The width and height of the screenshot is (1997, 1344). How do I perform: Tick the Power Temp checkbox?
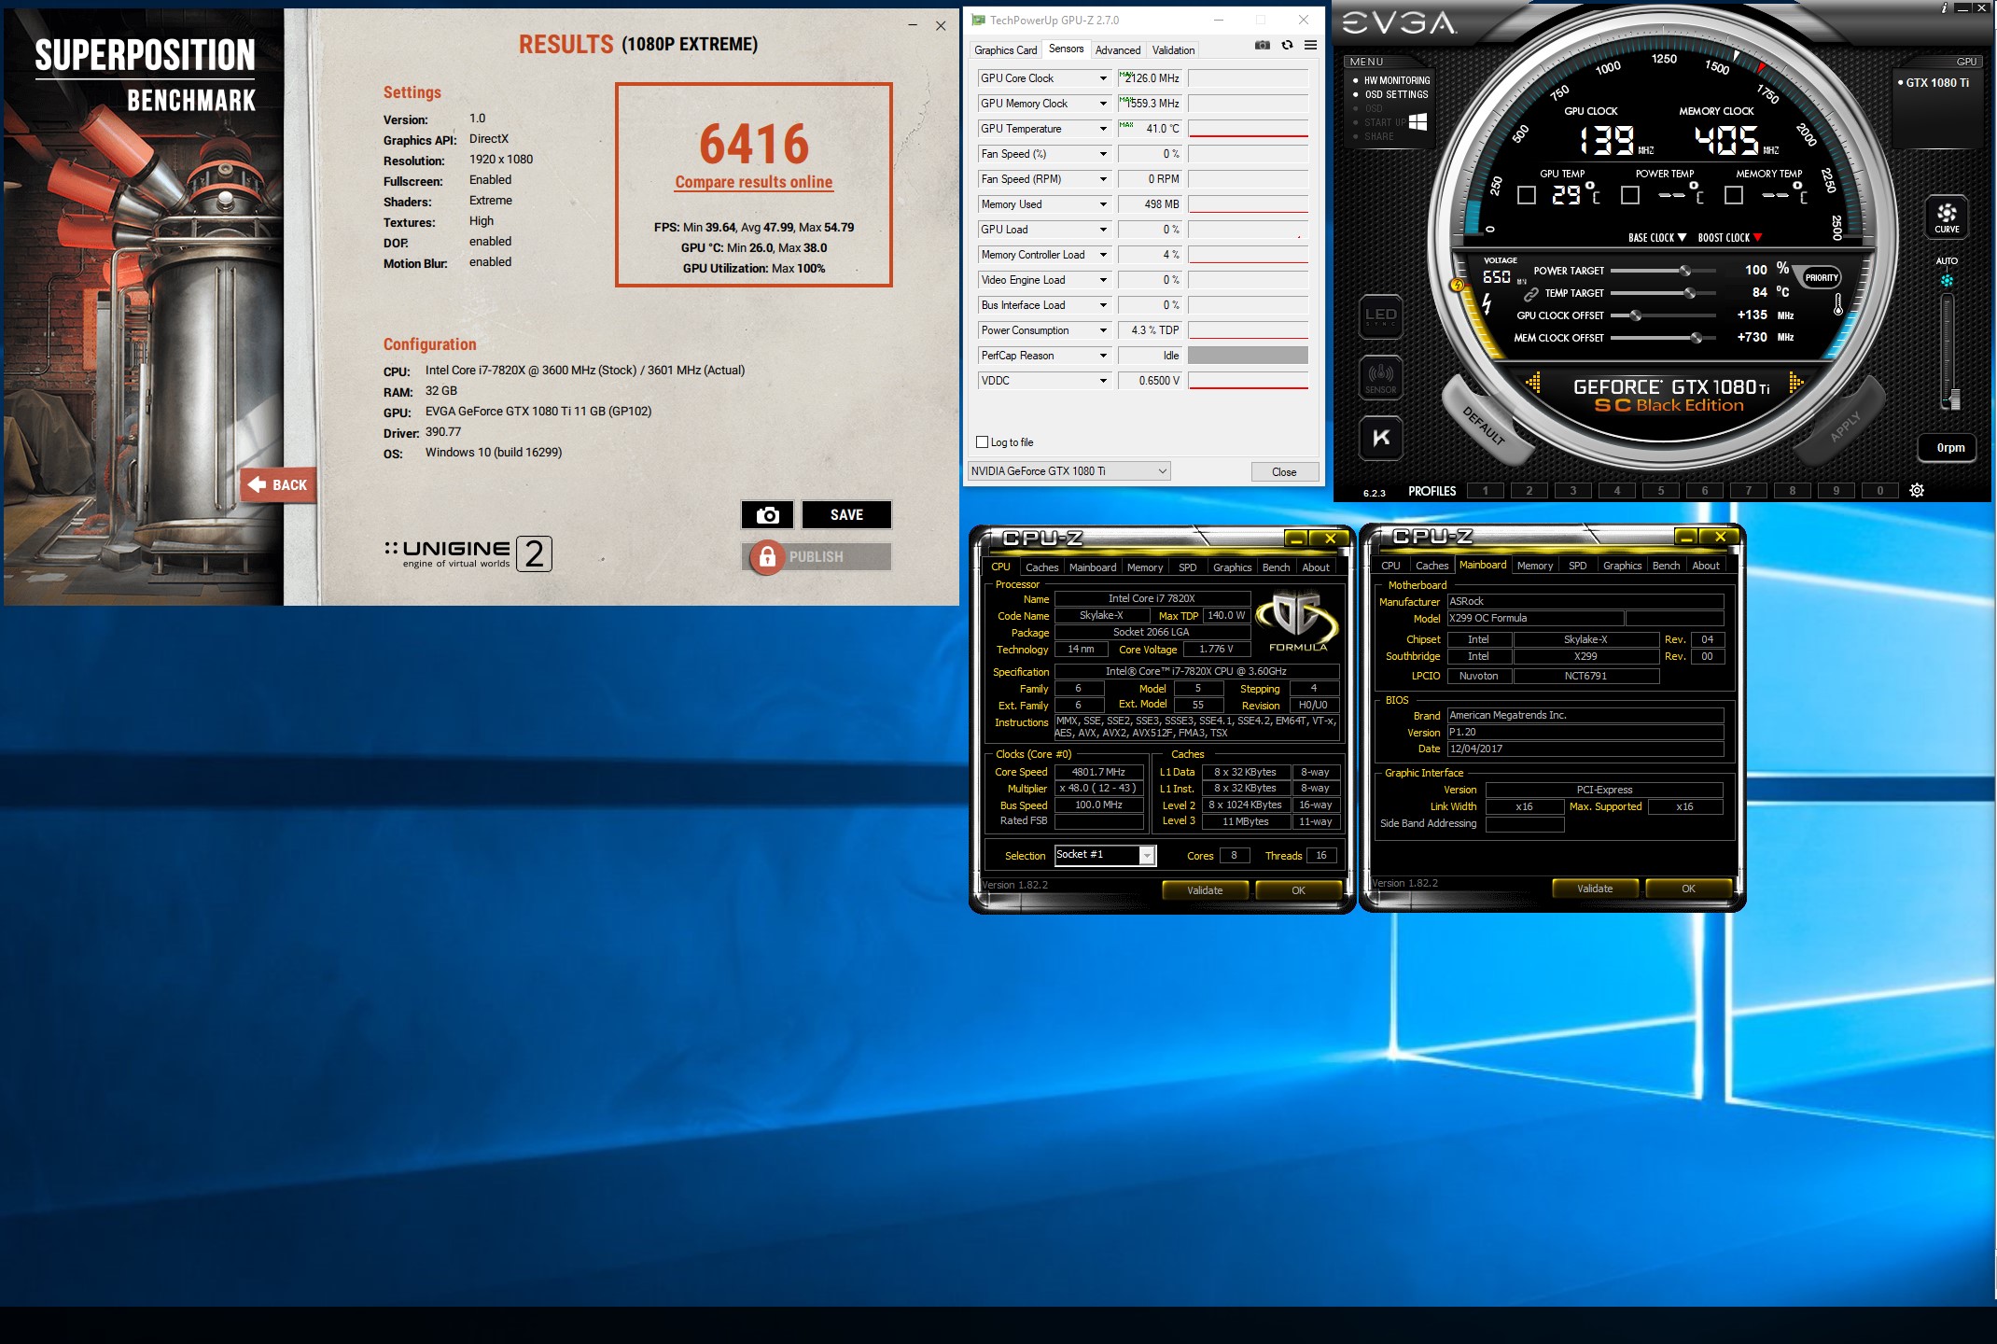(1630, 195)
